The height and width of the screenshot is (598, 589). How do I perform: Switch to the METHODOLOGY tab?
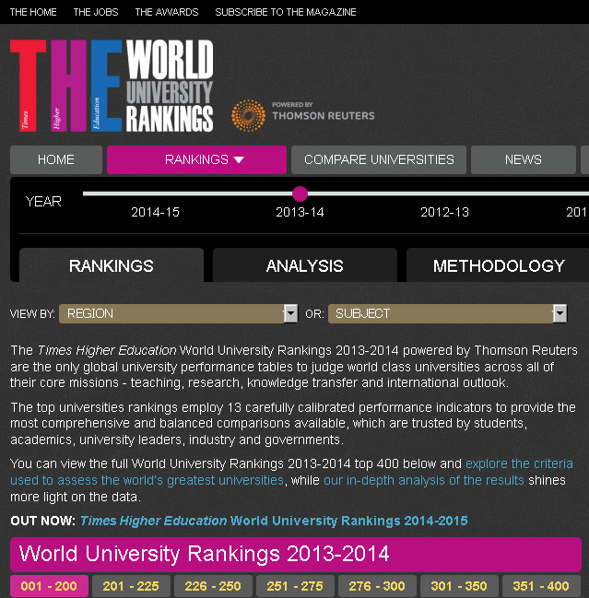tap(499, 265)
